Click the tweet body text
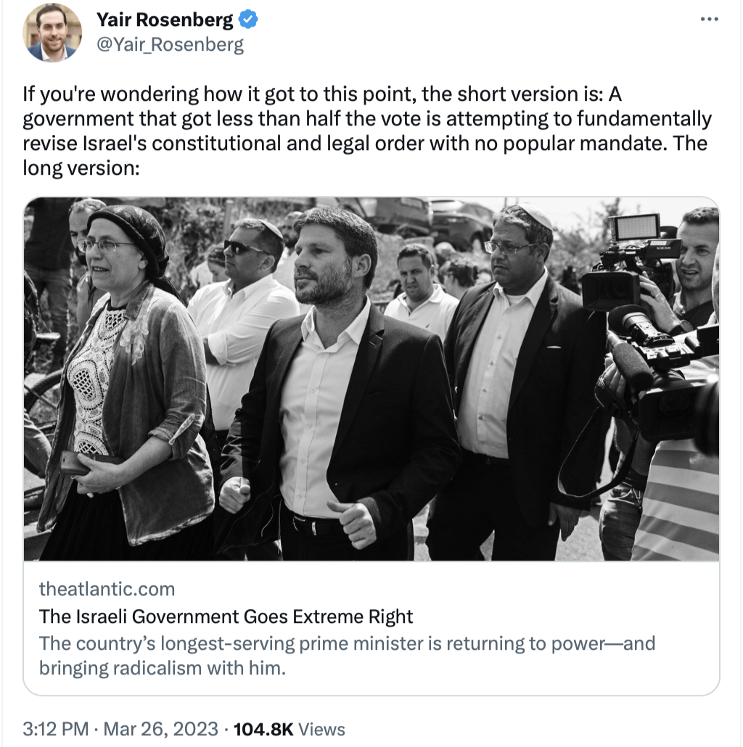This screenshot has height=747, width=743. click(x=366, y=131)
